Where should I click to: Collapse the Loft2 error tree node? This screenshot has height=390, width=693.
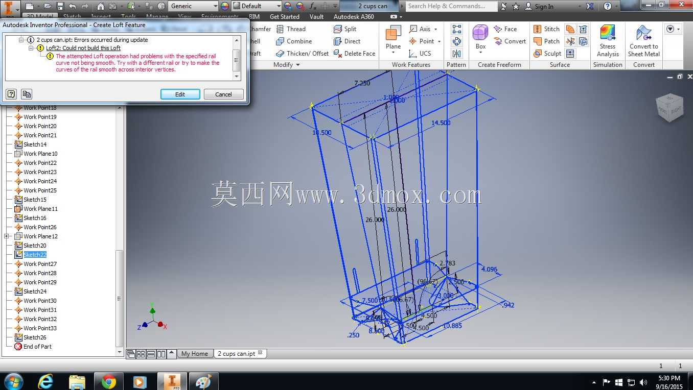31,48
